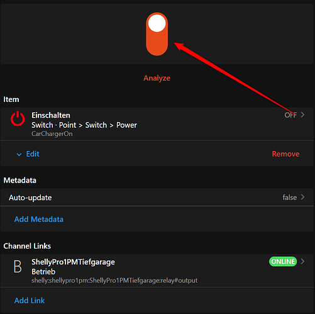Click the blue Edit link
The width and height of the screenshot is (315, 314).
point(33,154)
